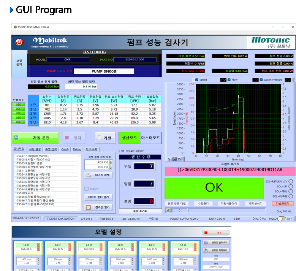The image size is (296, 271).
Task: Click the 2800 rpm stepper arrows
Action: [195, 259]
